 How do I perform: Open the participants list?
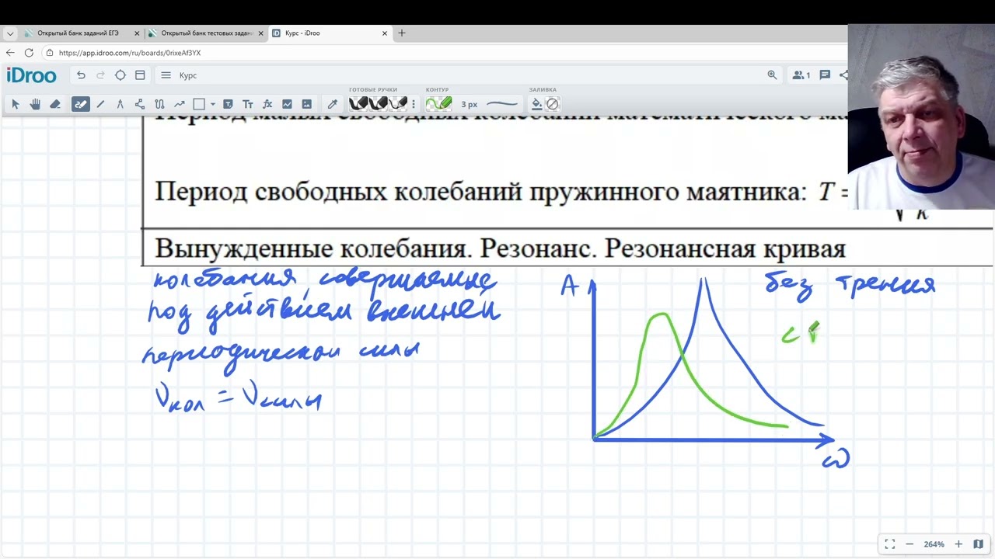point(801,75)
